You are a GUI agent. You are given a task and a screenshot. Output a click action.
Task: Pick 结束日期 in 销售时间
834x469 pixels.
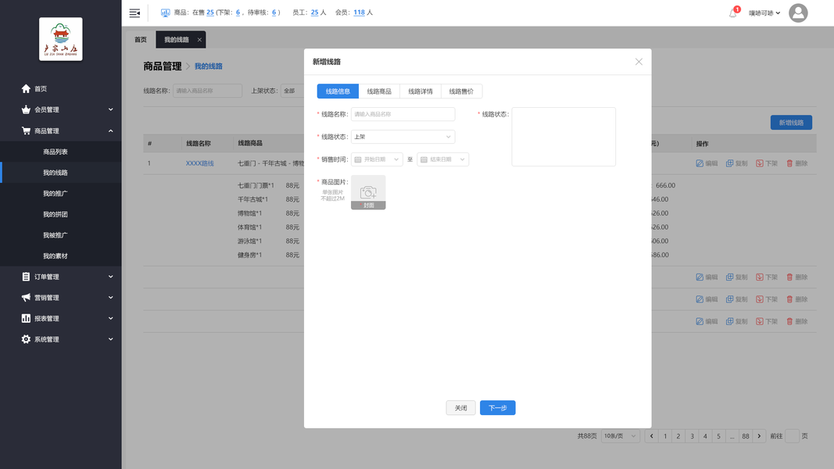point(442,159)
